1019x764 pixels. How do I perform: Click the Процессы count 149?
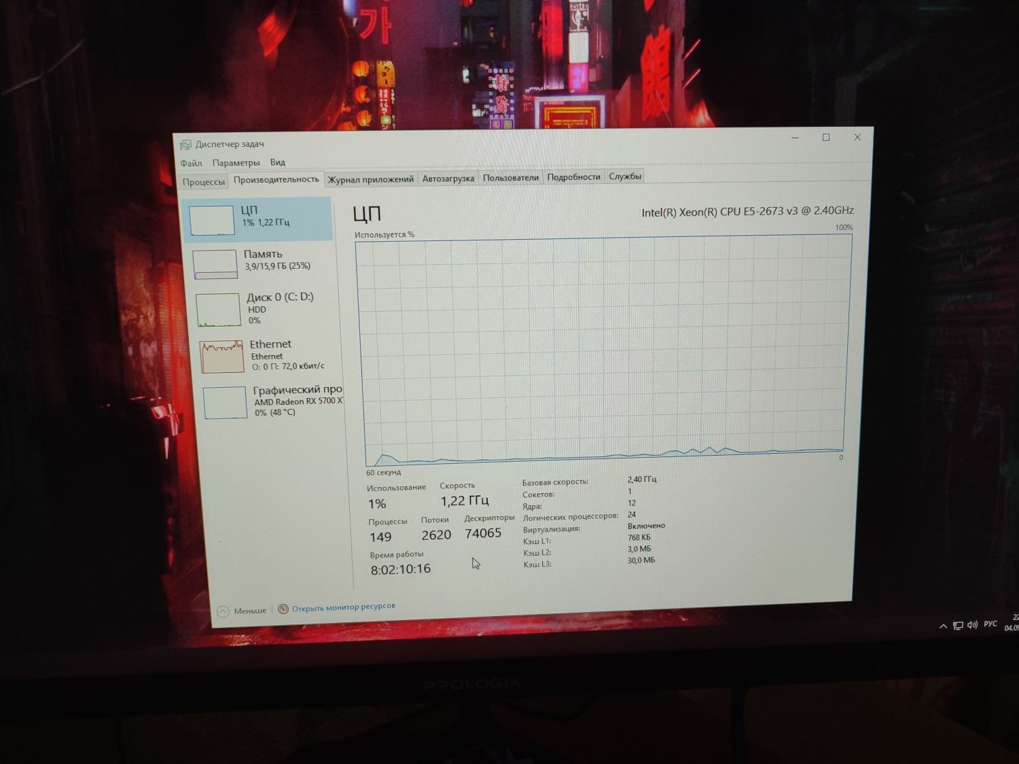click(x=380, y=537)
